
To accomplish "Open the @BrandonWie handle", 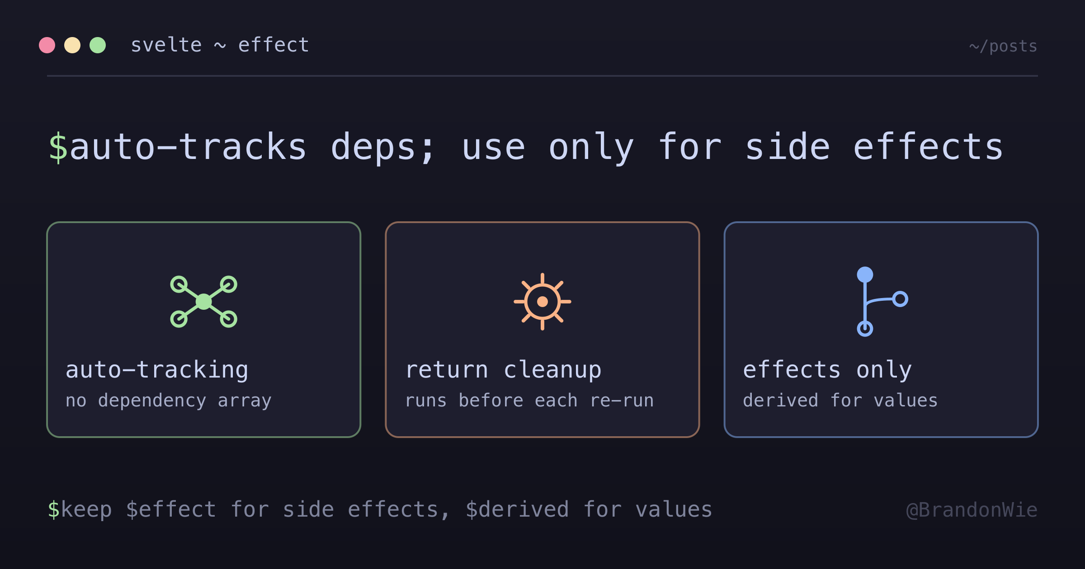I will (x=972, y=510).
